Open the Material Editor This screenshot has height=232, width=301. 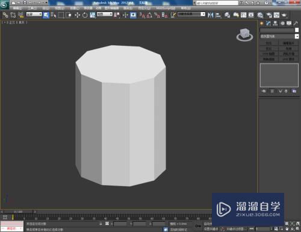(x=260, y=15)
